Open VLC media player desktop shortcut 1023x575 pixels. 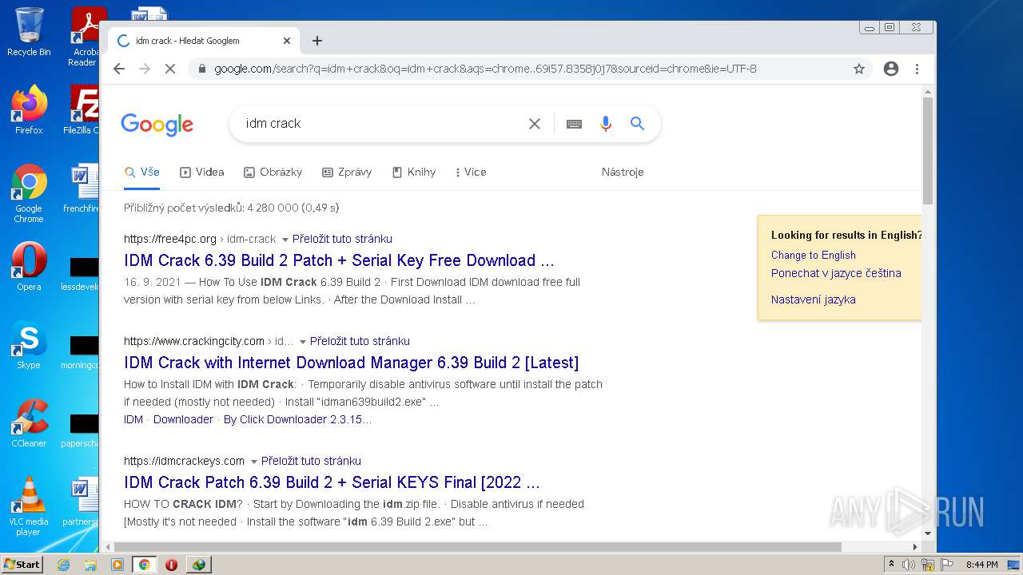coord(29,506)
